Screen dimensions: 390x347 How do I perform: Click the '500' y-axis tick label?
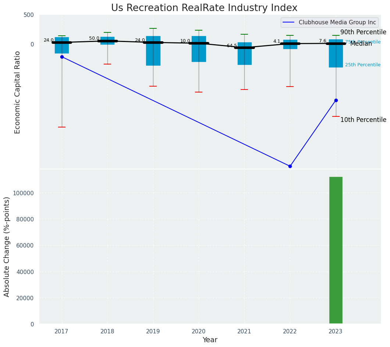pyautogui.click(x=29, y=15)
